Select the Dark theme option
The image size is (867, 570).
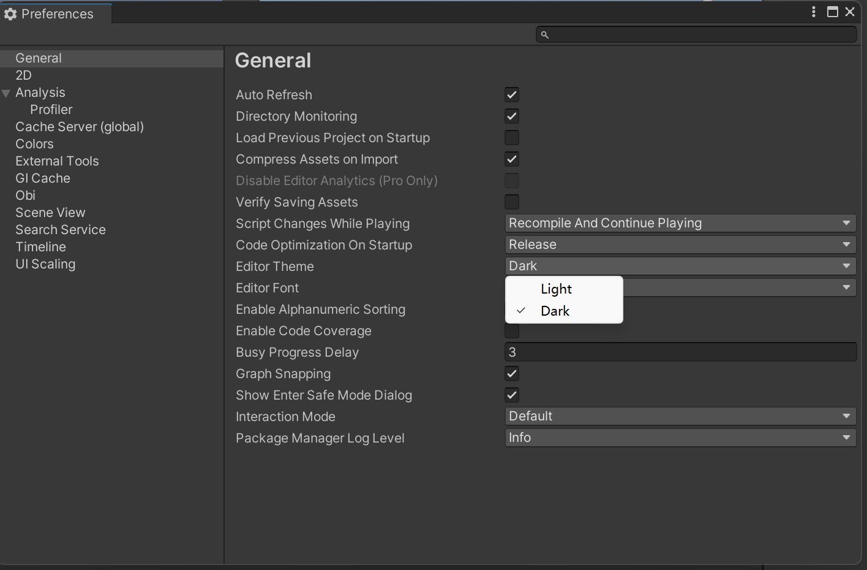(x=564, y=311)
